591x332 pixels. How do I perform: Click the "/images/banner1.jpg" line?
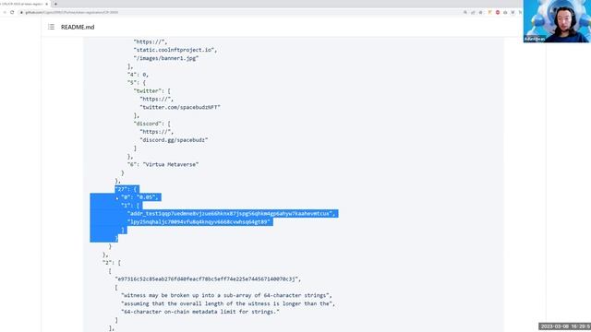coord(166,58)
